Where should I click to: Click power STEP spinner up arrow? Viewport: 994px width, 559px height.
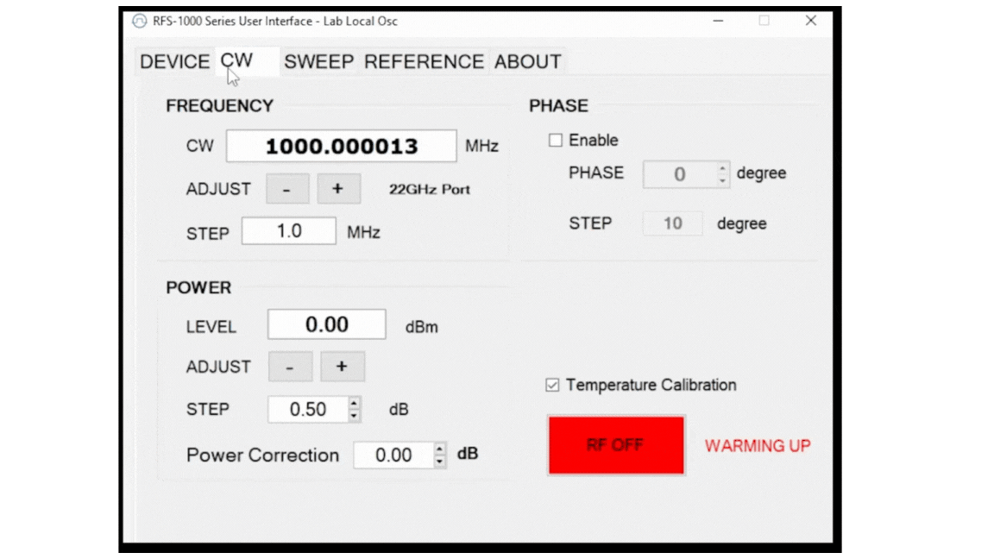point(354,403)
